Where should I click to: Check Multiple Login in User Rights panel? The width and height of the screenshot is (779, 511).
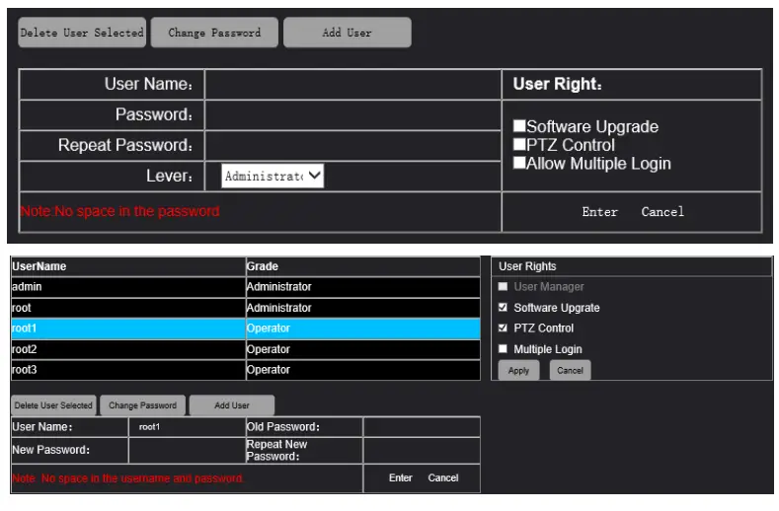click(x=503, y=348)
